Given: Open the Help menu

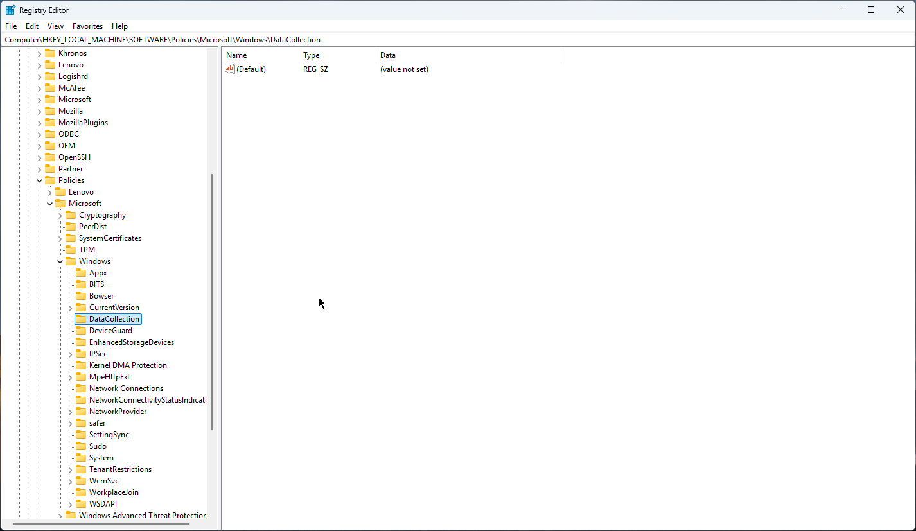Looking at the screenshot, I should pos(119,26).
